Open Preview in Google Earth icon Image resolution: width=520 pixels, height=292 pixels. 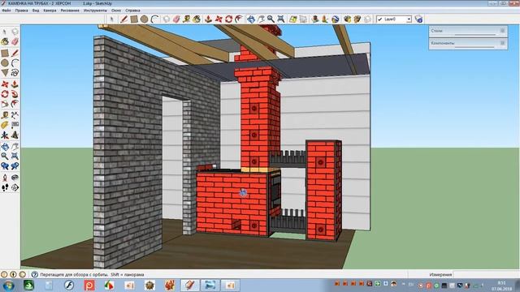click(x=336, y=19)
